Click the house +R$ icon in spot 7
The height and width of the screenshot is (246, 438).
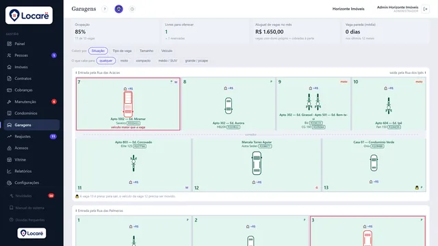pyautogui.click(x=128, y=89)
